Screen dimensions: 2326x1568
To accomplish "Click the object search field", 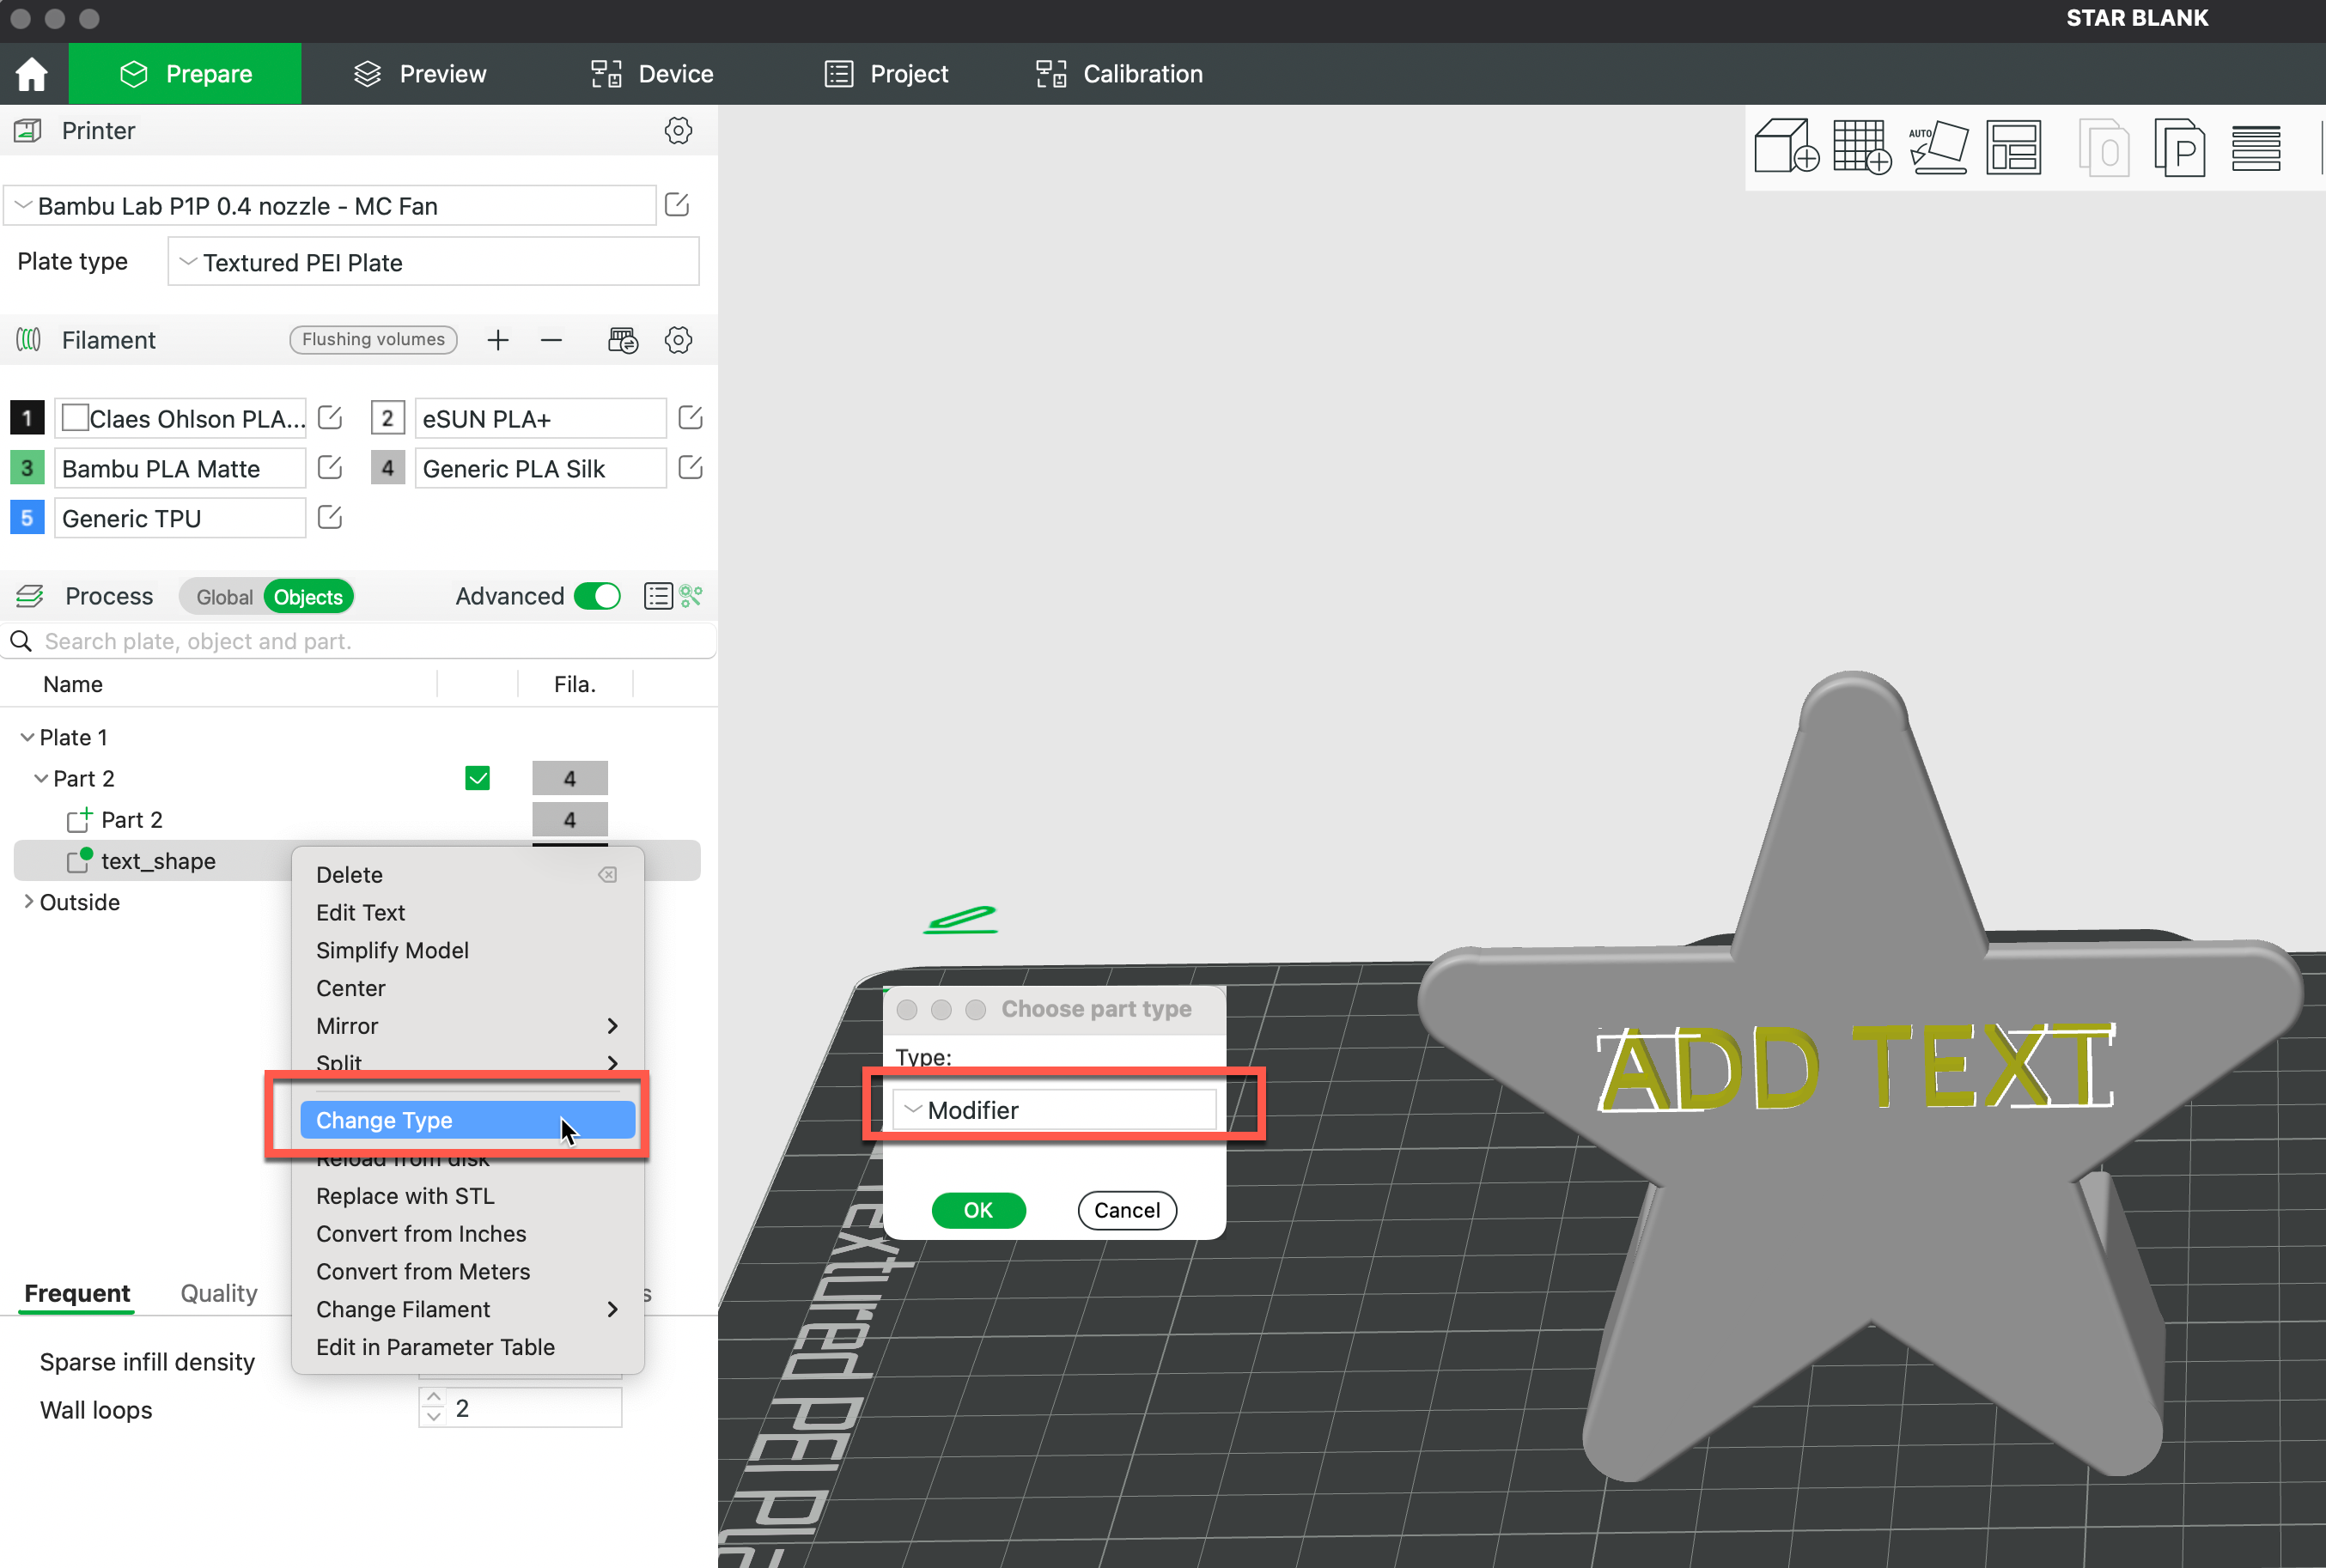I will pyautogui.click(x=358, y=641).
